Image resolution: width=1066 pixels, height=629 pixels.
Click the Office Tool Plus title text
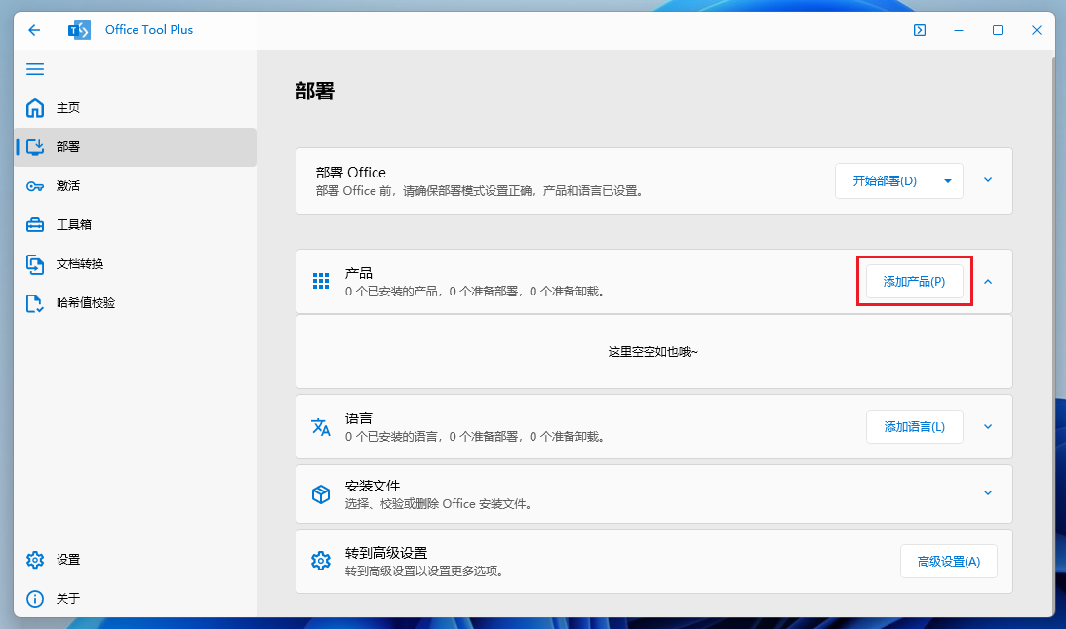coord(149,30)
